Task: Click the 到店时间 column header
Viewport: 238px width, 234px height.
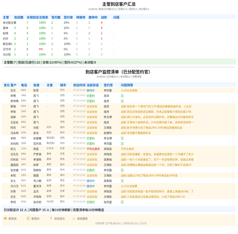Action: (x=79, y=85)
